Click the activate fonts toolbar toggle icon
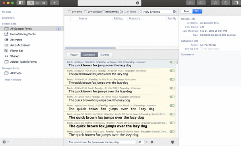The image size is (241, 146). (201, 3)
